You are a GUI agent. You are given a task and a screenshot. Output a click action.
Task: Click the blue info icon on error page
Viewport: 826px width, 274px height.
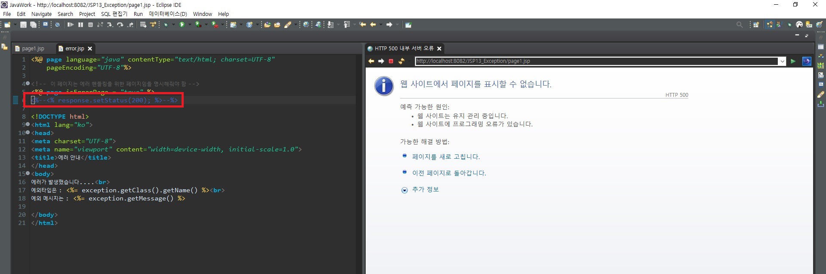point(384,86)
